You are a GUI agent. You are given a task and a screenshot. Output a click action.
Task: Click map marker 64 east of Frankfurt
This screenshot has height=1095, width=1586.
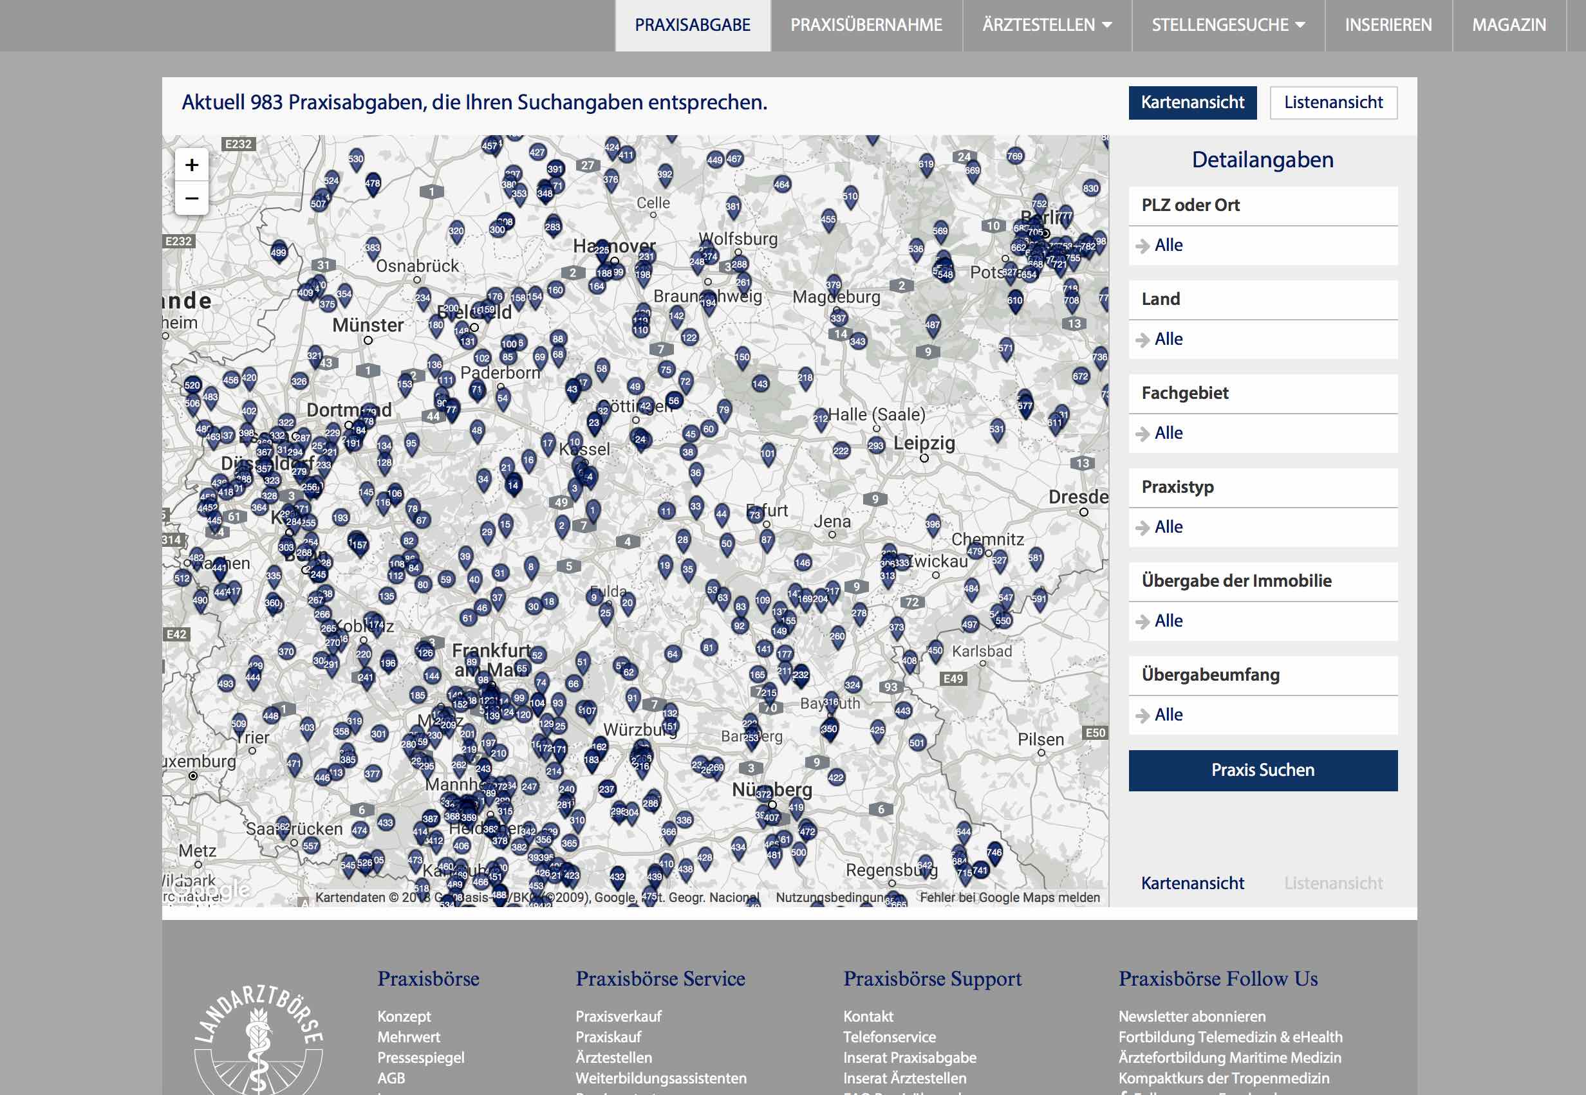click(x=672, y=654)
